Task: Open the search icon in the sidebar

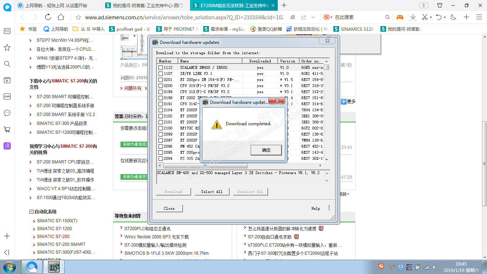Action: point(7,64)
